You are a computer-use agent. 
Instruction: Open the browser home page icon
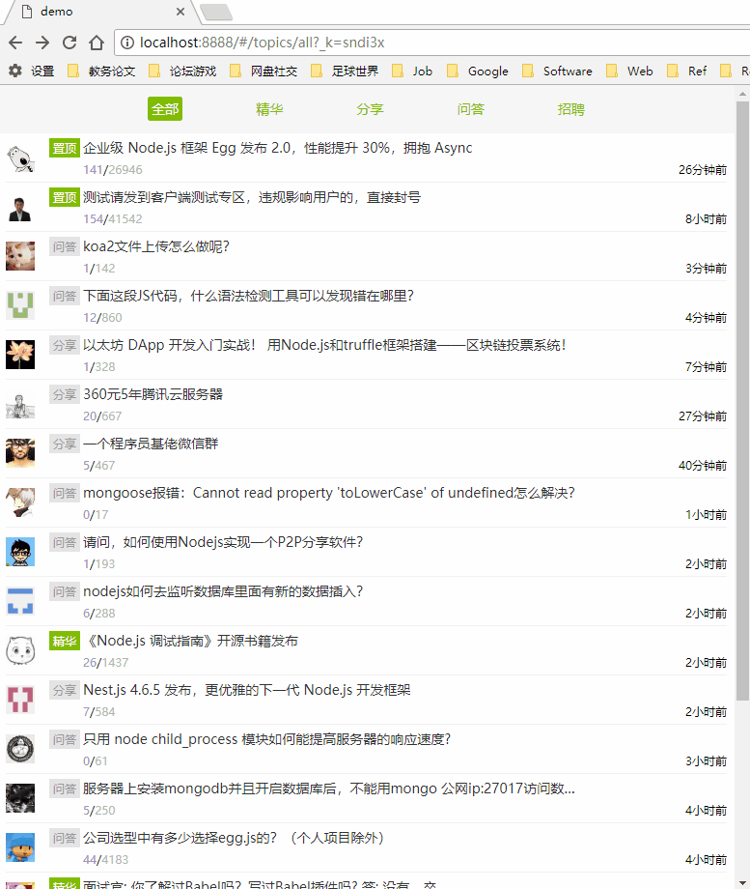tap(97, 43)
